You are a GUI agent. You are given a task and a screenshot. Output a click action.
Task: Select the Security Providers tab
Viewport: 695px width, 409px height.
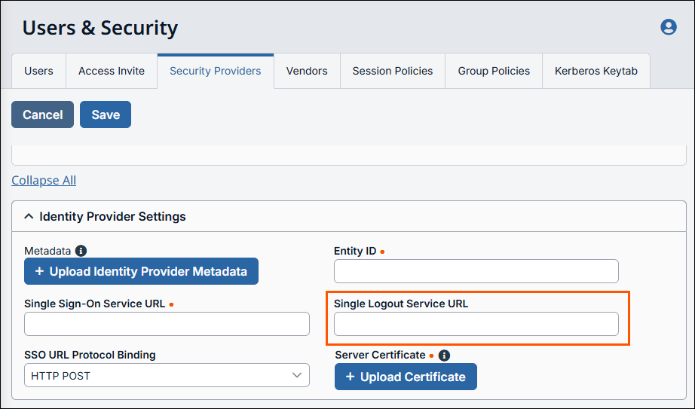tap(215, 71)
